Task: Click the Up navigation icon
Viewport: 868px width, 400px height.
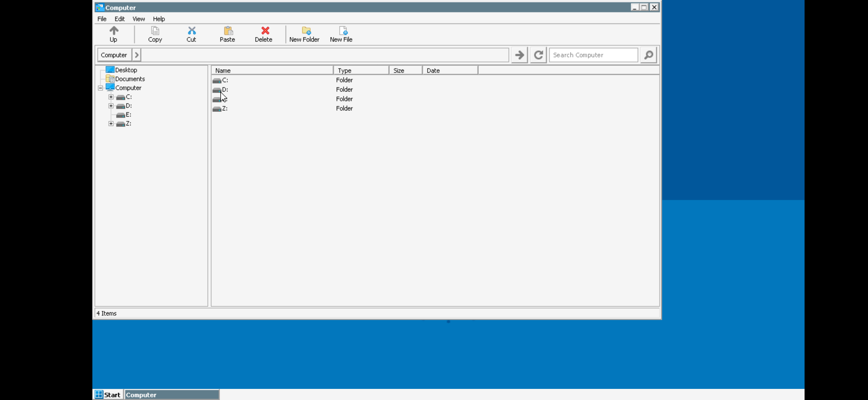Action: (113, 34)
